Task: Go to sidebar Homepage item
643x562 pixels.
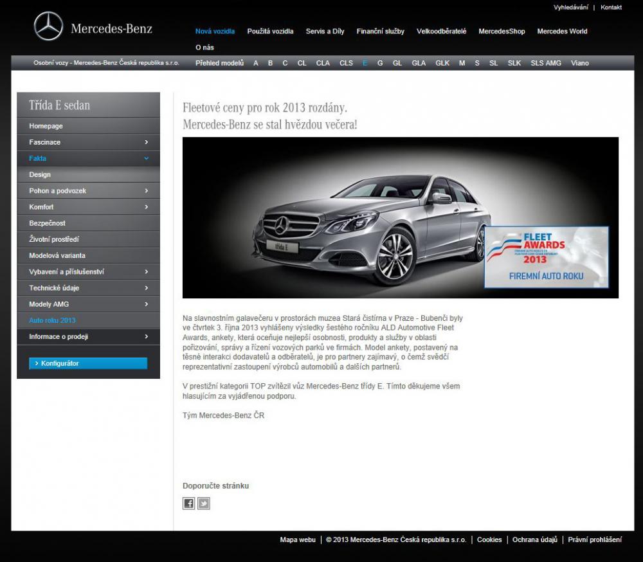Action: click(88, 126)
